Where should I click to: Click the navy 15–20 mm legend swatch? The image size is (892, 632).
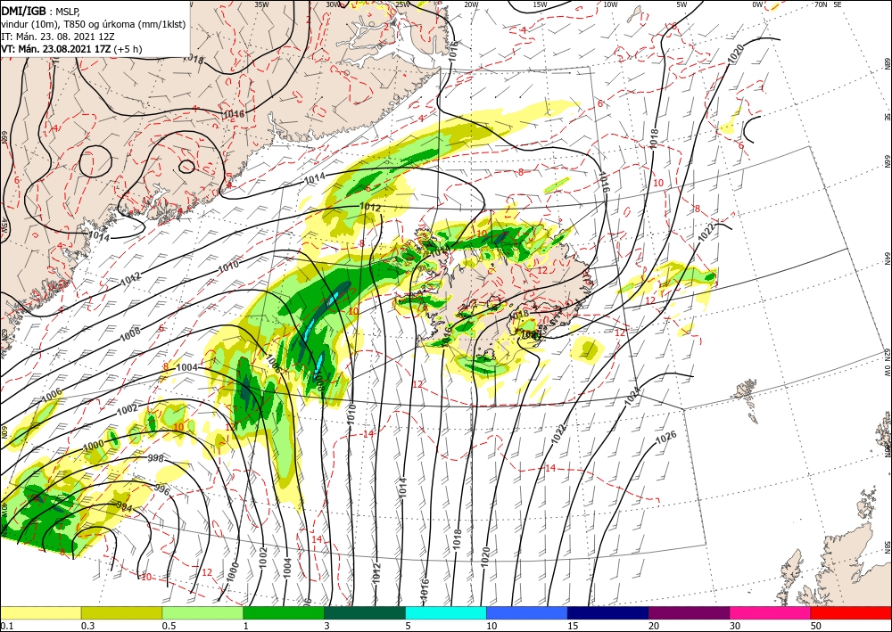pos(608,612)
